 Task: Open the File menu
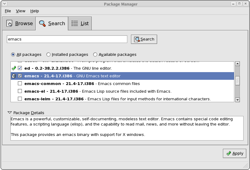click(8, 11)
